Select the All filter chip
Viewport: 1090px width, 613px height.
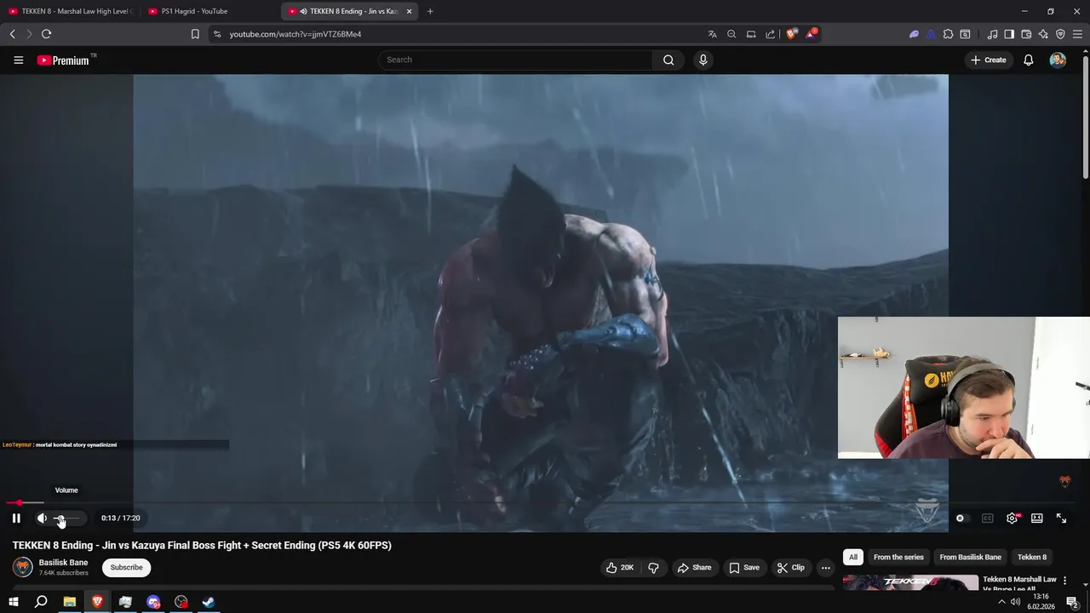tap(853, 557)
